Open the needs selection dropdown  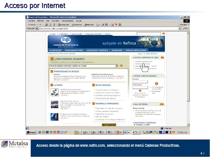point(117,66)
